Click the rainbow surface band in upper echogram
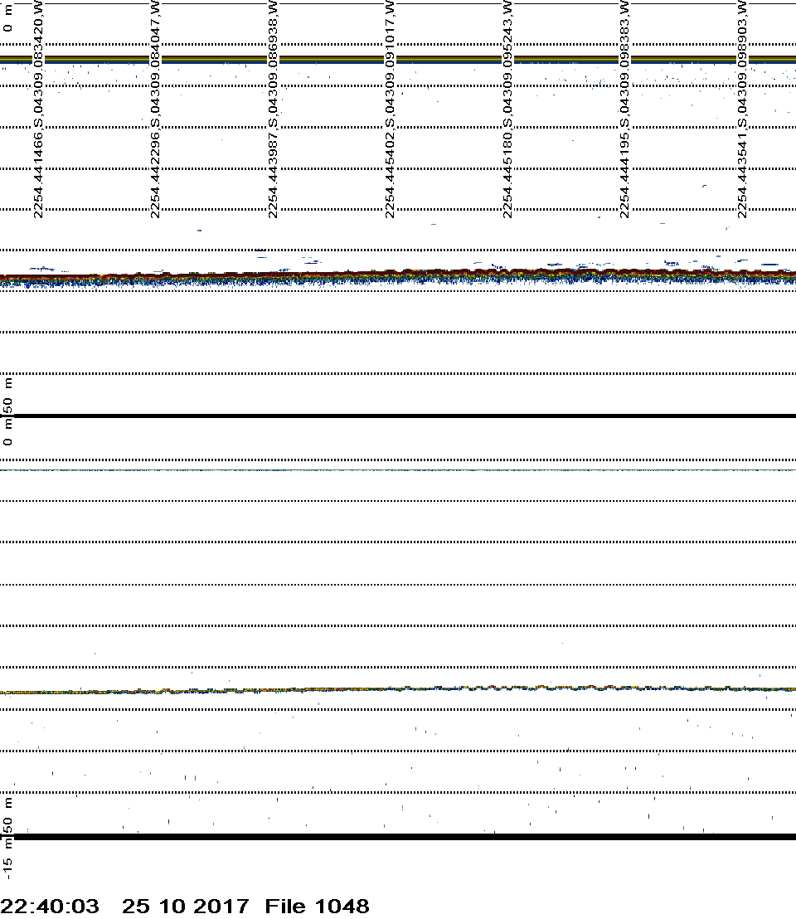This screenshot has width=796, height=919. pos(398,59)
